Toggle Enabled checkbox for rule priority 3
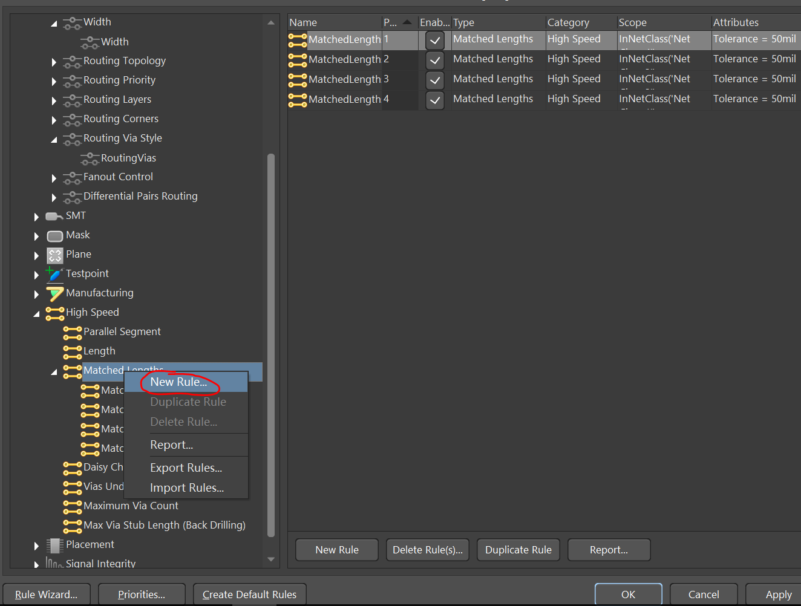The image size is (801, 606). [435, 80]
